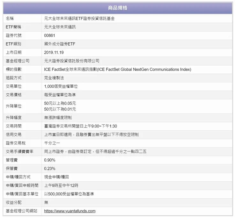Select the 證券交易稅 label
236x218 pixels.
(16, 143)
